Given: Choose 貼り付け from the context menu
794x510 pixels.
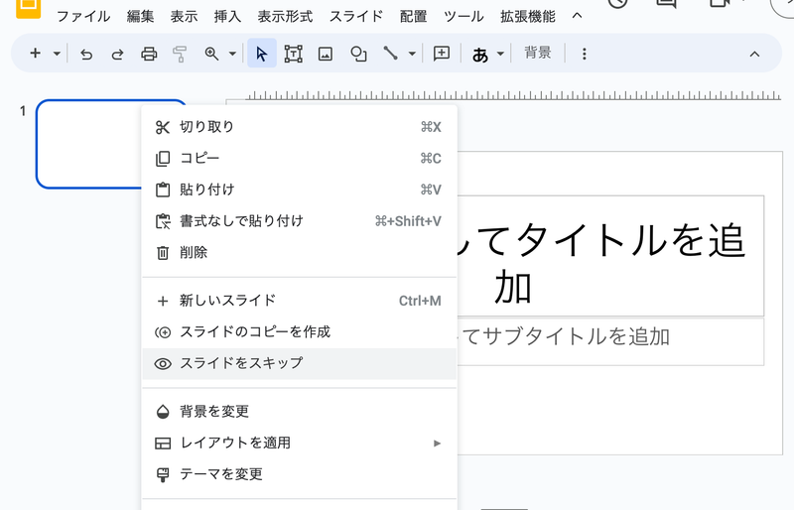Looking at the screenshot, I should (x=300, y=190).
